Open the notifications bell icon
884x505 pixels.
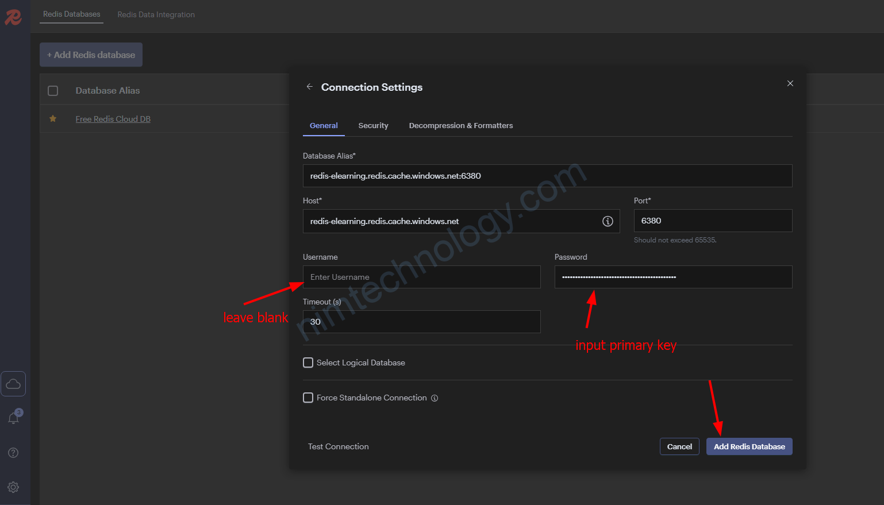13,418
